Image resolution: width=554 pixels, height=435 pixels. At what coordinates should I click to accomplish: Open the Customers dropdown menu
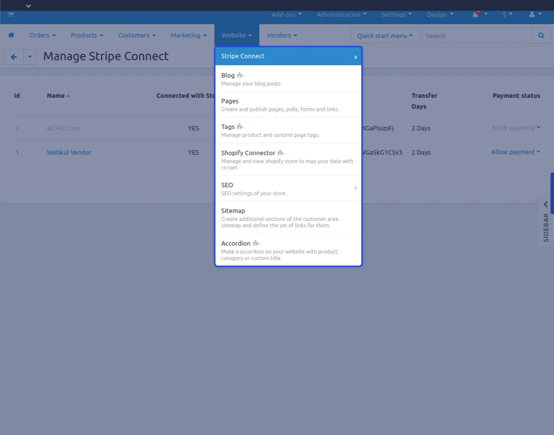tap(137, 35)
